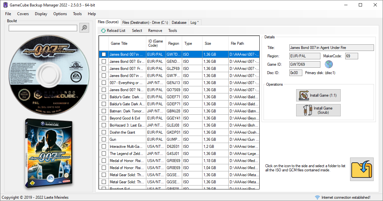This screenshot has width=383, height=201.
Task: Click the Internet connection established! status text
Action: [x=346, y=197]
